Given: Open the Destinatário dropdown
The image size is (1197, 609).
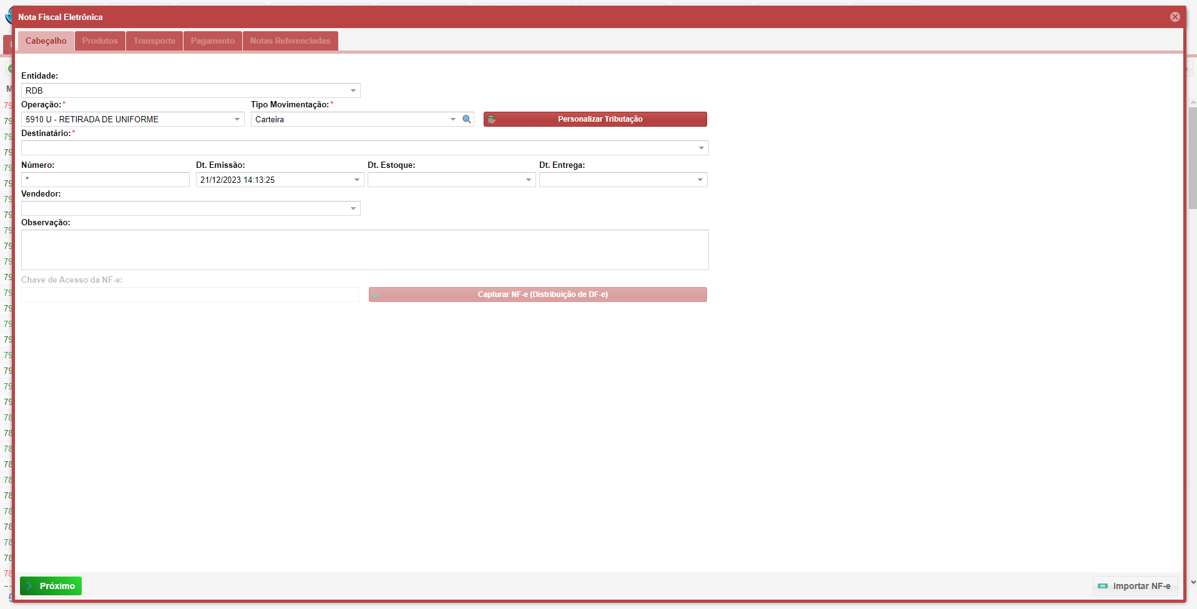Looking at the screenshot, I should (x=701, y=148).
